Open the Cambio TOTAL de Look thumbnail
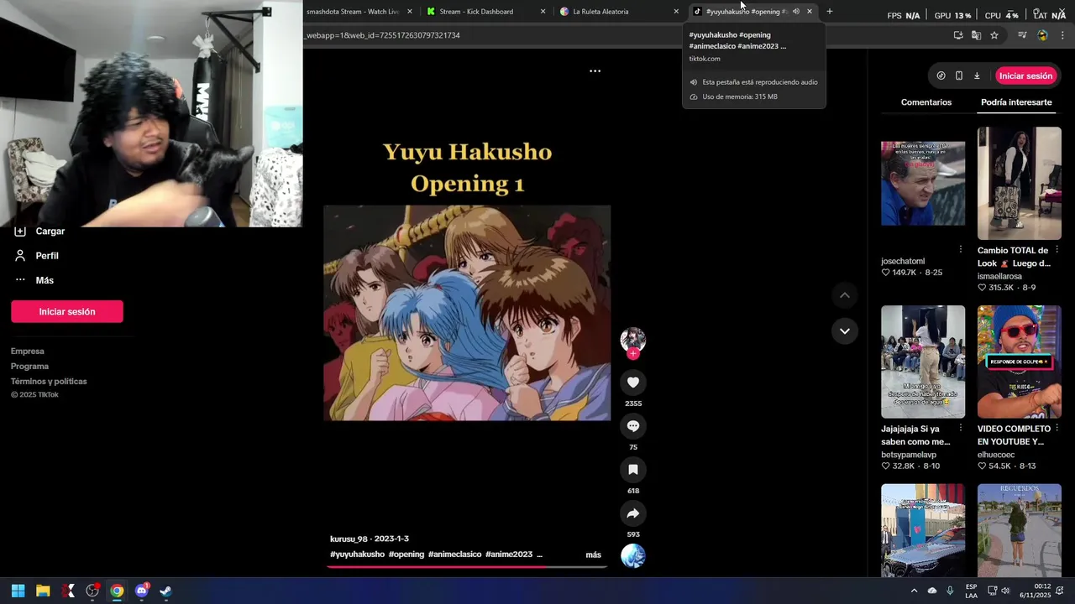The width and height of the screenshot is (1075, 604). click(1020, 183)
